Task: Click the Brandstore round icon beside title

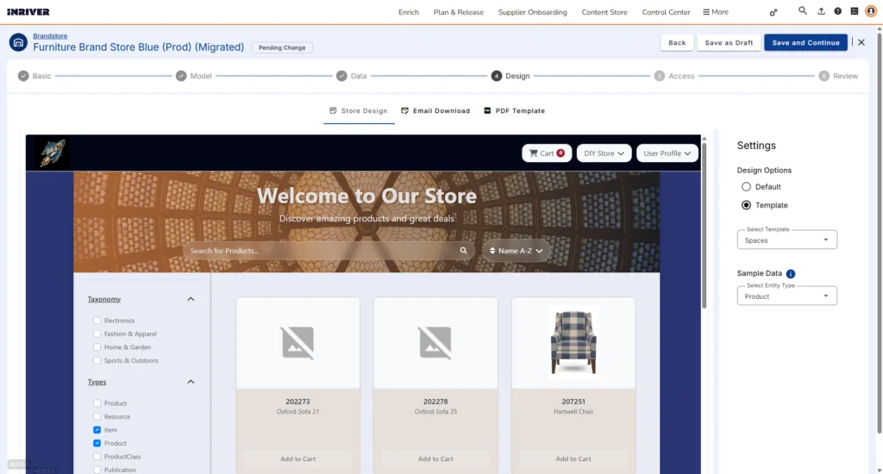Action: pos(18,42)
